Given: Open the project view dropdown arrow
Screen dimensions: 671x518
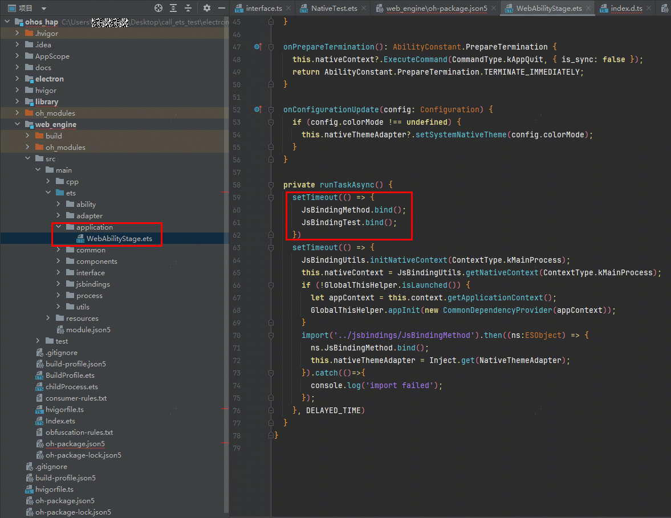Looking at the screenshot, I should (44, 9).
